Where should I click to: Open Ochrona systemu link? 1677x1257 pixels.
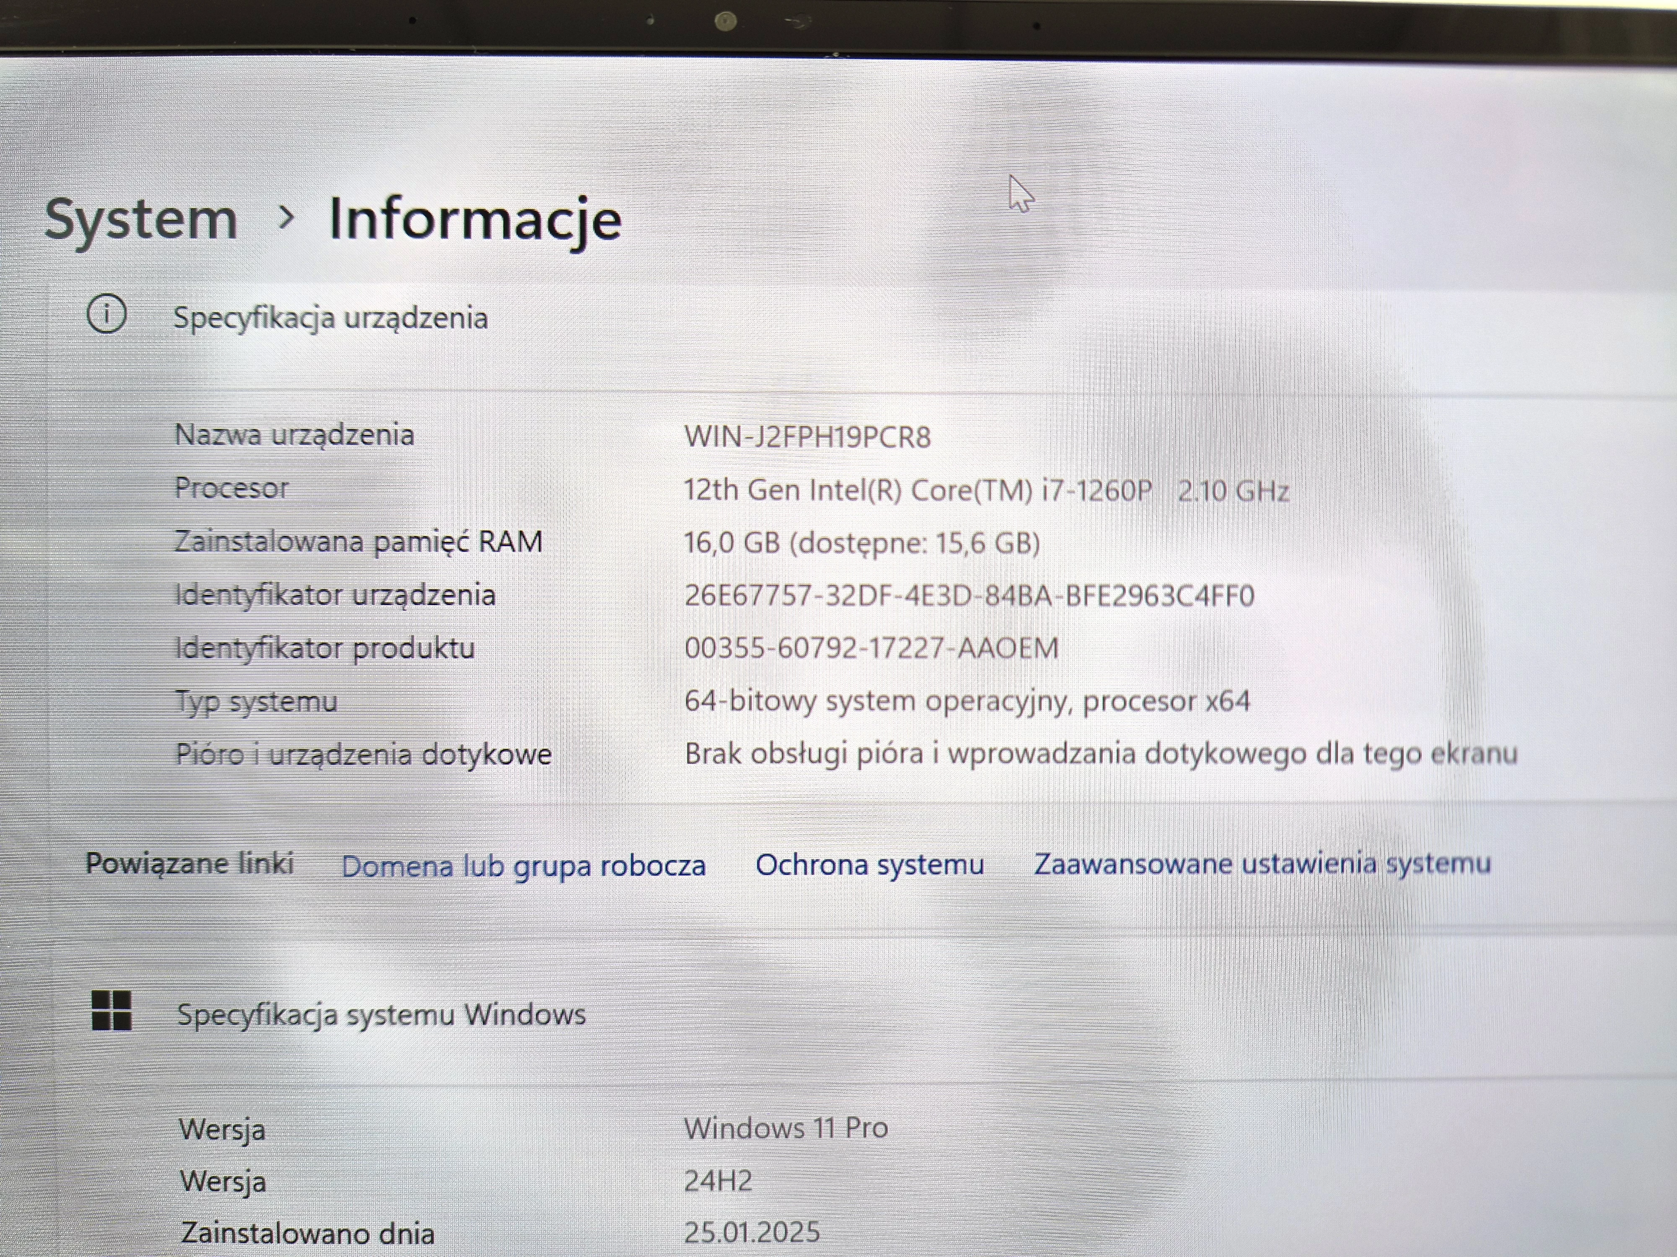click(870, 864)
